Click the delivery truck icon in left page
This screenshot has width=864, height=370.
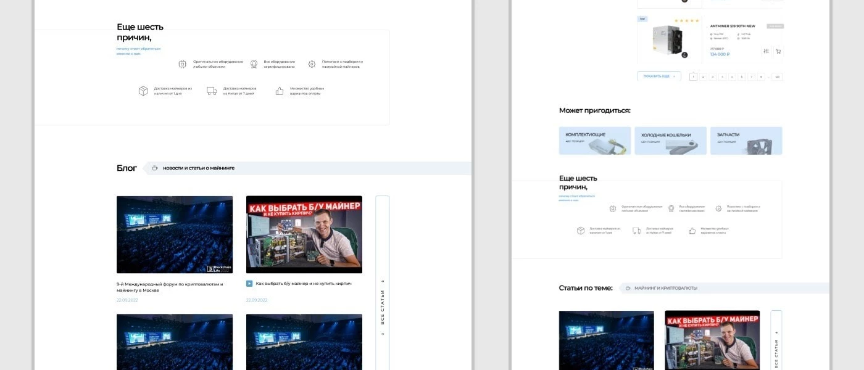[212, 91]
